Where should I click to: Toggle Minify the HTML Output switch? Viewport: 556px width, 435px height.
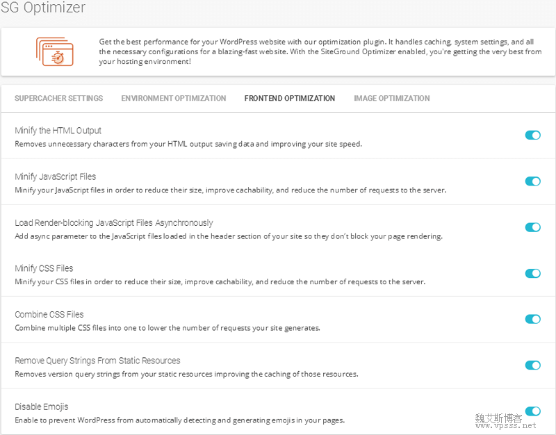pyautogui.click(x=532, y=135)
